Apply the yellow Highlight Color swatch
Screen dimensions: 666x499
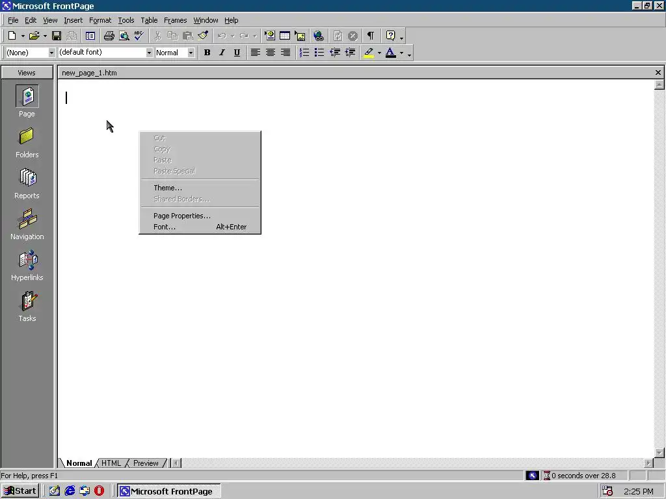tap(369, 53)
